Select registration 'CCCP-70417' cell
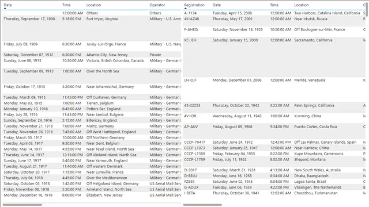The height and width of the screenshot is (207, 369). coord(194,142)
